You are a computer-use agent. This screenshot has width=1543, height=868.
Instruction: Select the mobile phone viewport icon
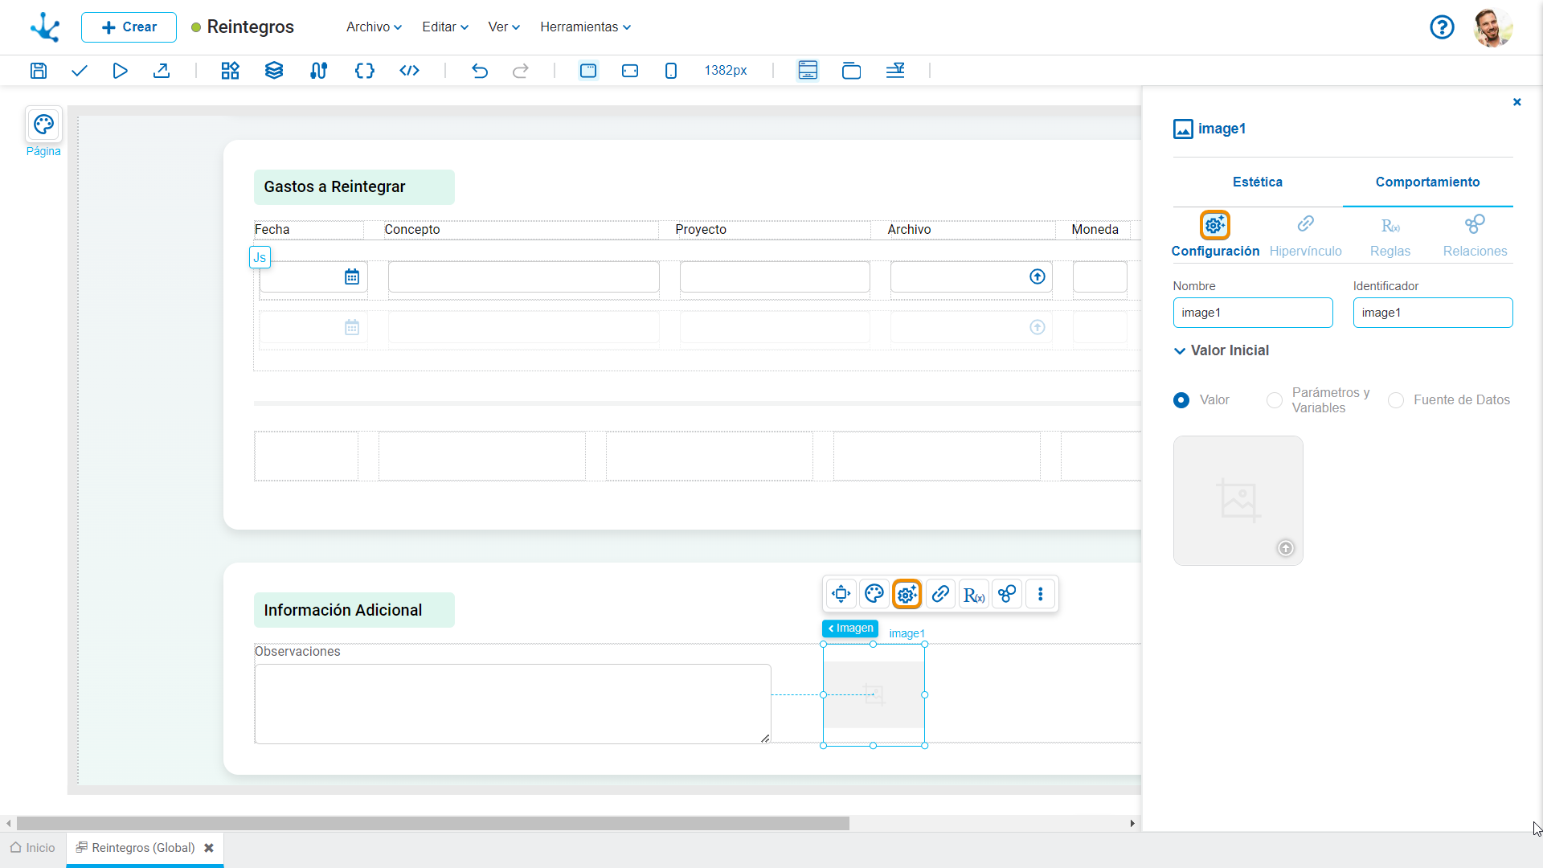click(671, 71)
